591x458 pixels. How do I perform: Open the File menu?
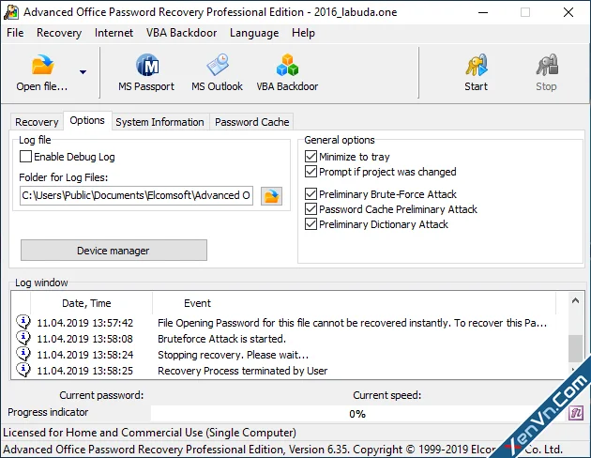(x=15, y=33)
